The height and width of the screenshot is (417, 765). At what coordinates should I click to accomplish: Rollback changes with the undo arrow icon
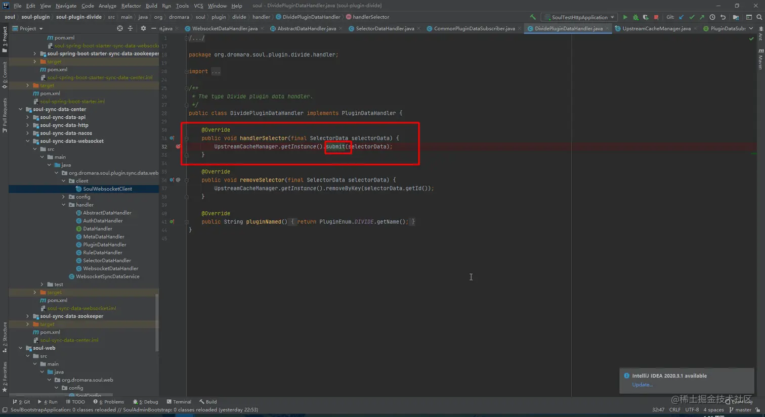click(x=723, y=17)
